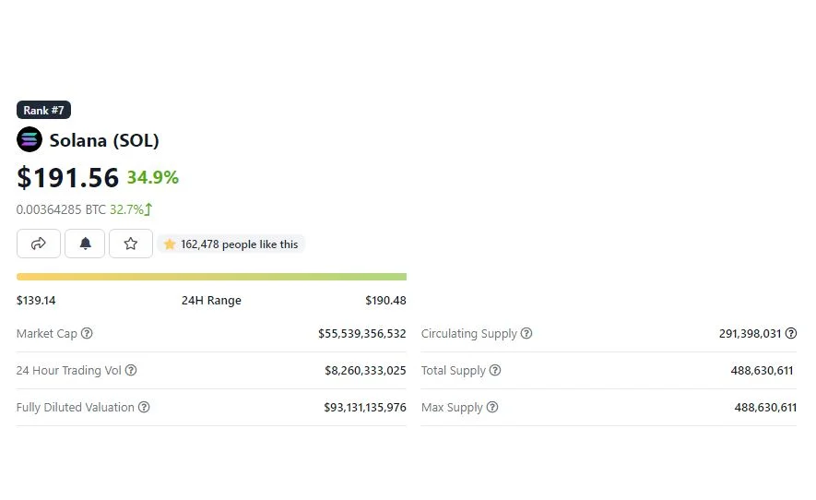Image resolution: width=816 pixels, height=500 pixels.
Task: Click the share arrow icon button
Action: coord(39,244)
